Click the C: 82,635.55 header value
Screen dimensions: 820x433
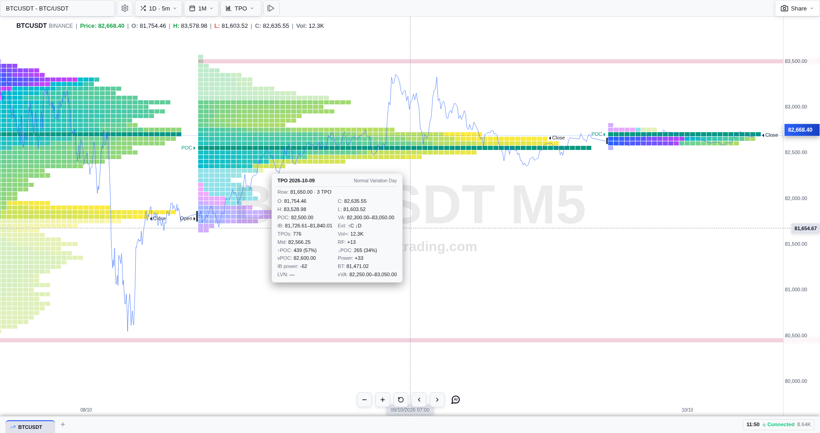pyautogui.click(x=272, y=26)
